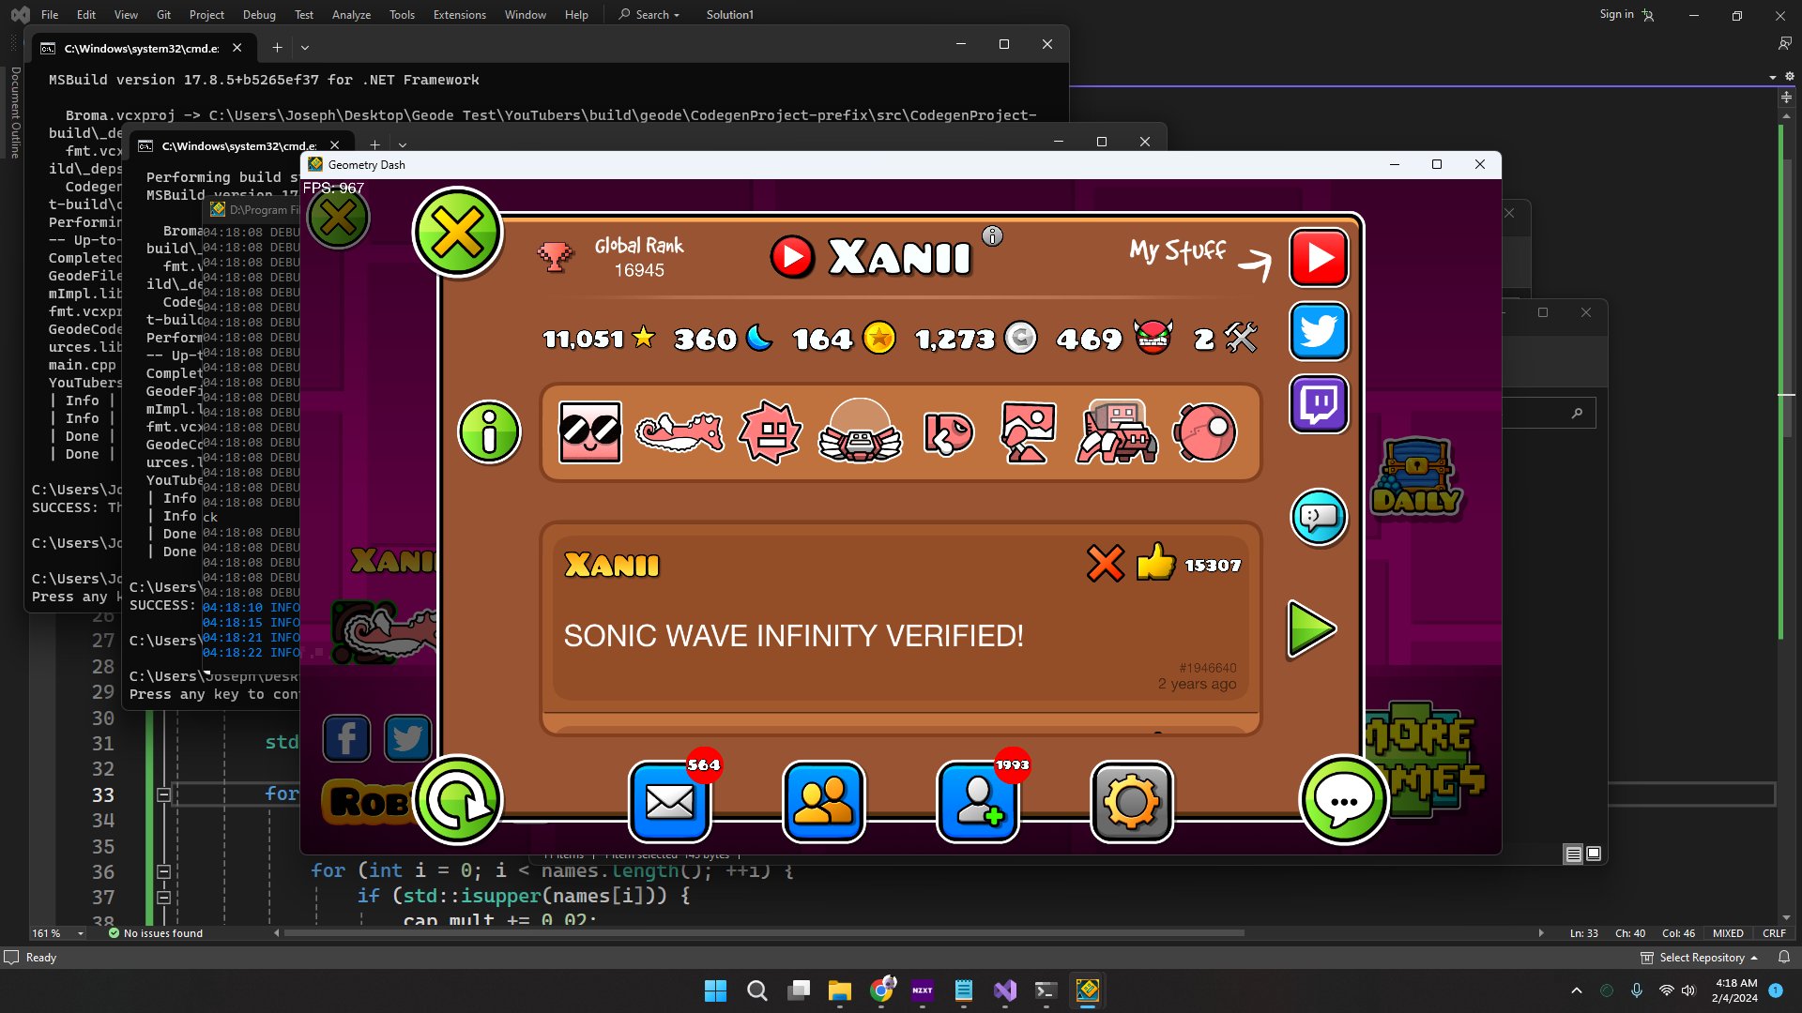Select the dragon ship icon
The height and width of the screenshot is (1013, 1802).
click(x=680, y=432)
